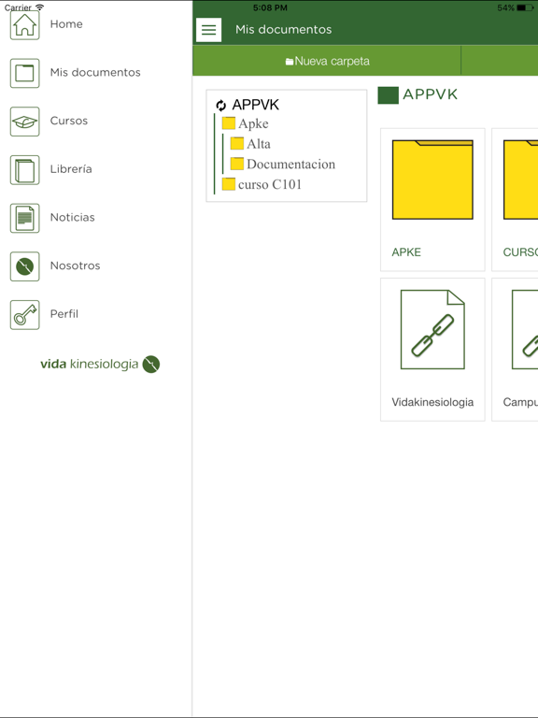This screenshot has height=718, width=538.
Task: Select Alta in the folder tree
Action: [259, 144]
